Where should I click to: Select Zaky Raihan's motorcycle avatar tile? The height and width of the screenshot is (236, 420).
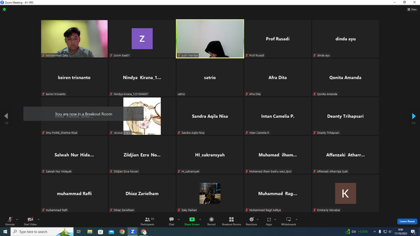(x=210, y=193)
